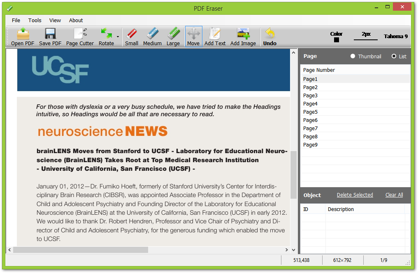Click the Description column header
This screenshot has width=418, height=273.
pyautogui.click(x=365, y=209)
